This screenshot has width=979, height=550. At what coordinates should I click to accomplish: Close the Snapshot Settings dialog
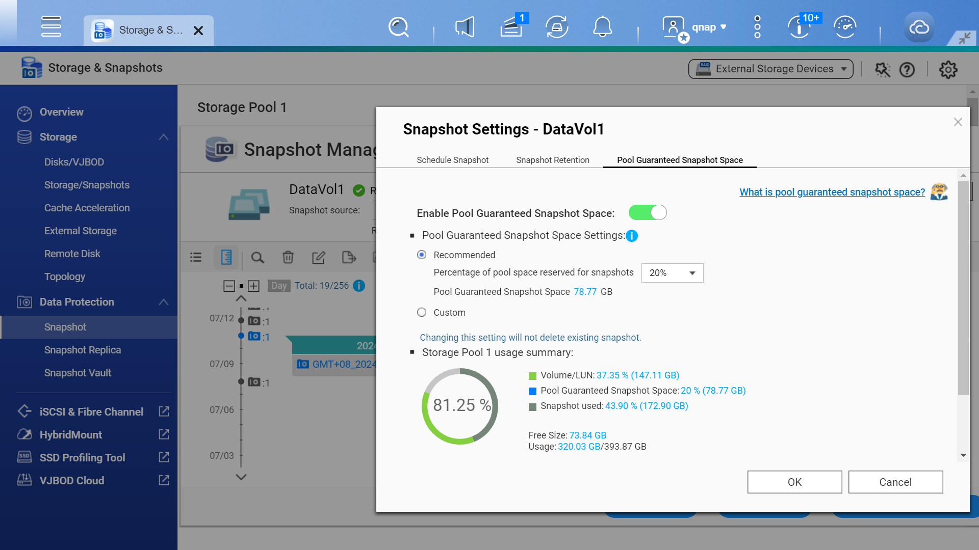point(958,122)
